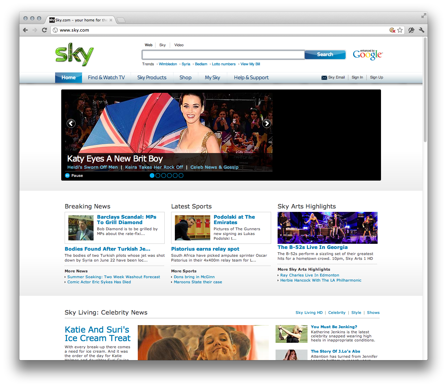Viewport: 447px width, 387px height.
Task: Show previous carousel slide arrow
Action: [71, 123]
